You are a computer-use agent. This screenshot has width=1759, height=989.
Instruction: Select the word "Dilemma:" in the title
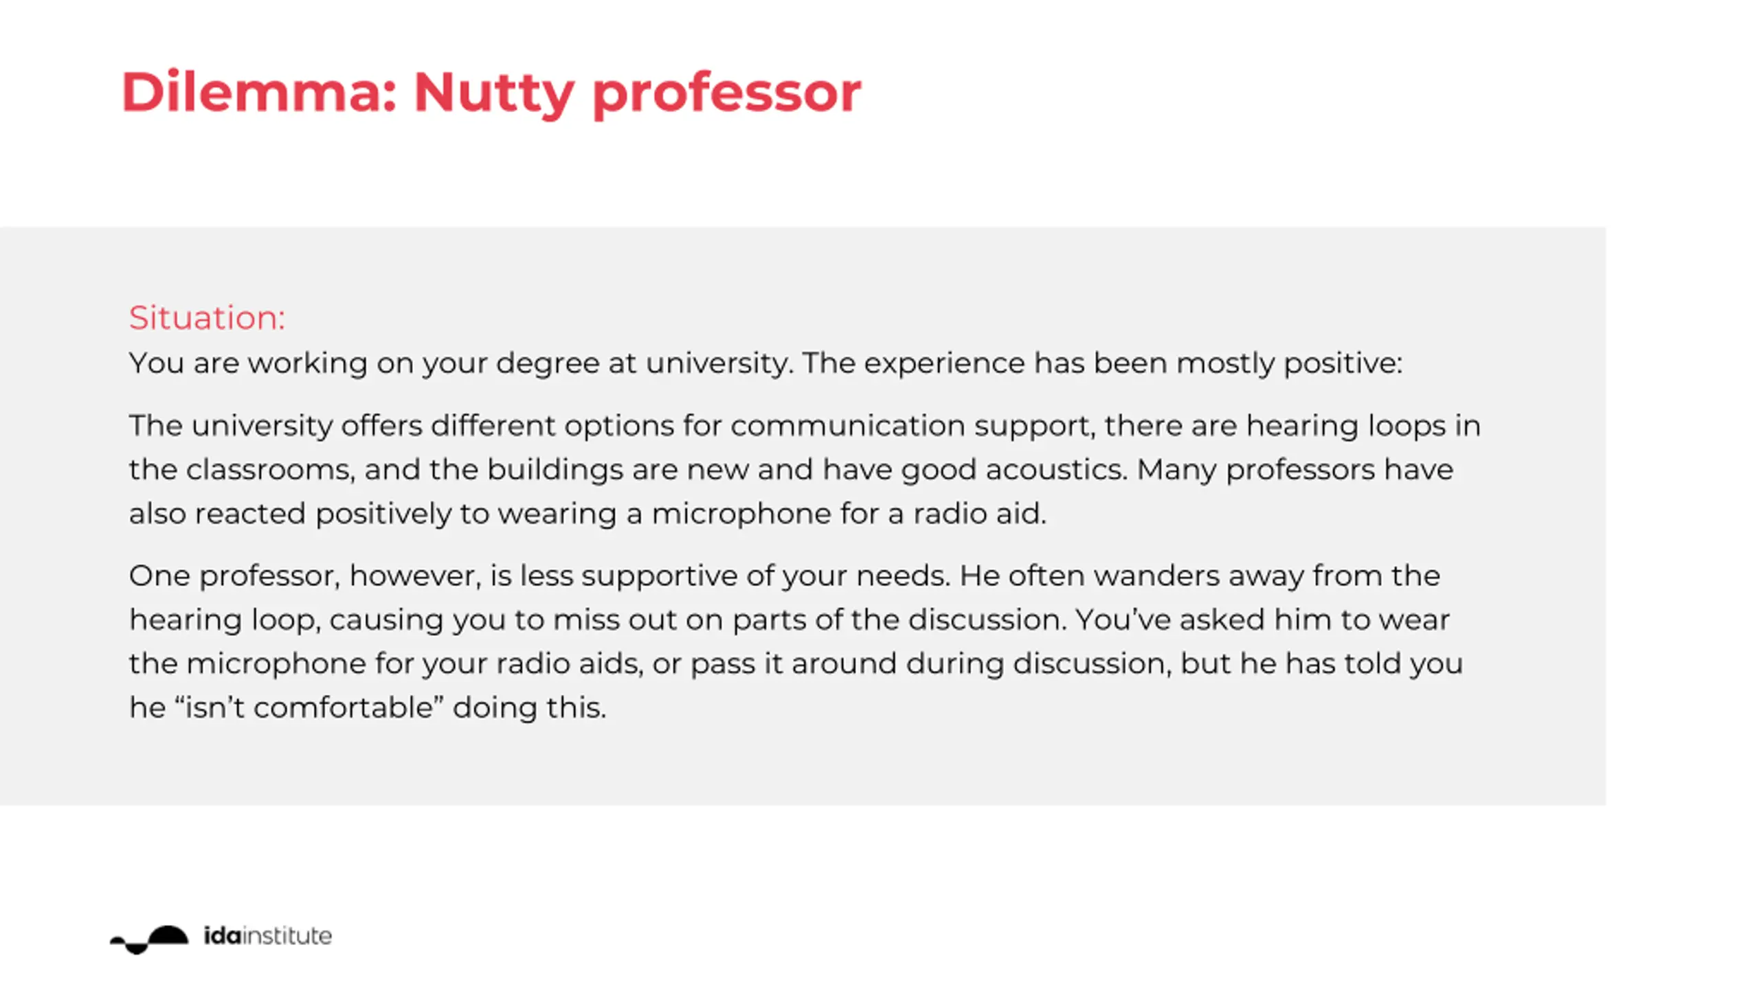tap(259, 92)
